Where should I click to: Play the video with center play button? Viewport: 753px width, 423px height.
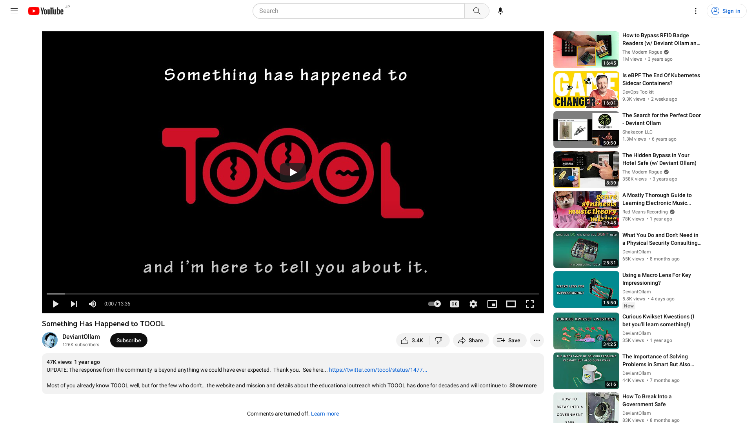(293, 172)
